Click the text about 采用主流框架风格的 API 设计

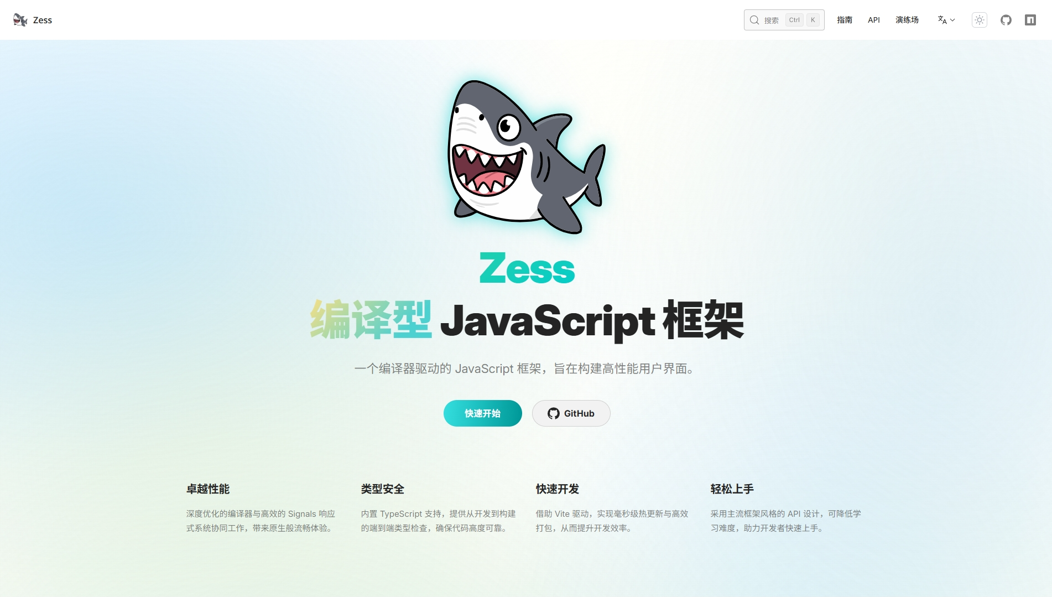click(786, 521)
